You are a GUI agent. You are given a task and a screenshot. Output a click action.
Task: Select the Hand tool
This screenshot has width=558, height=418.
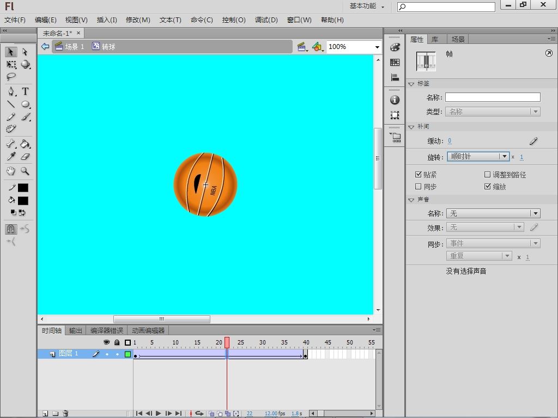pyautogui.click(x=11, y=171)
